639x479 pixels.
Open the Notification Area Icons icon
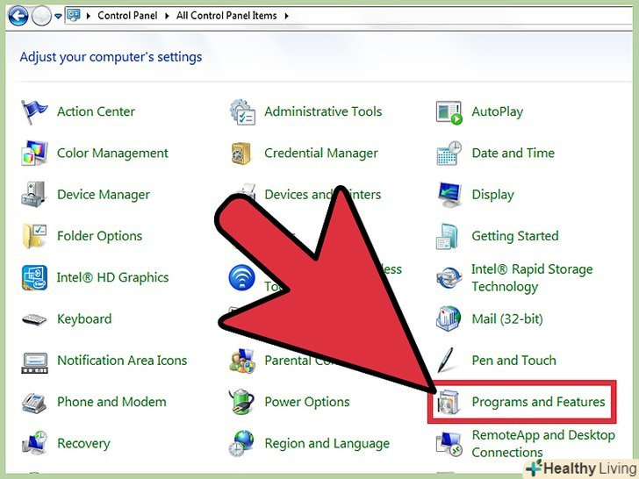pos(34,362)
